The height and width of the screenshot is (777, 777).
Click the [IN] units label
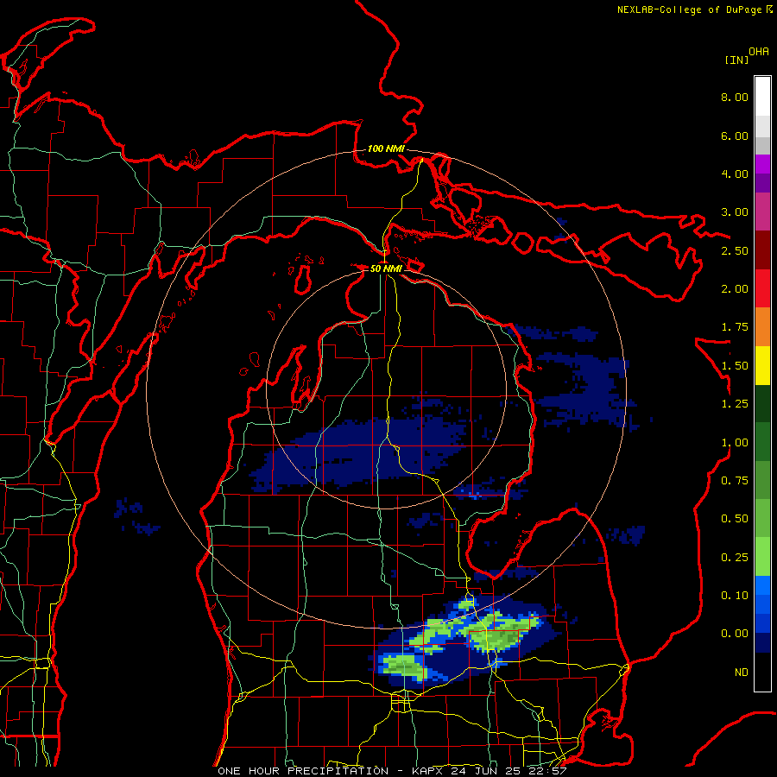736,60
